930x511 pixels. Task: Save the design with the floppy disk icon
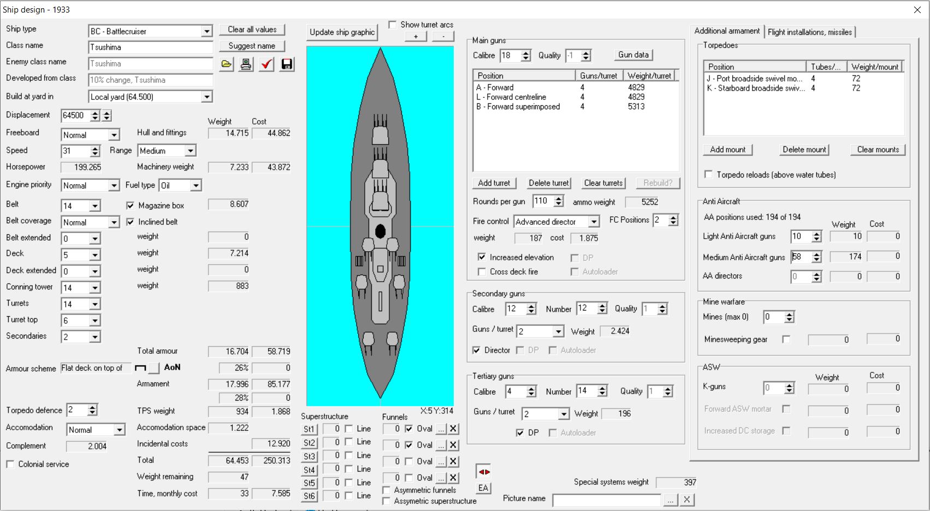click(x=287, y=64)
